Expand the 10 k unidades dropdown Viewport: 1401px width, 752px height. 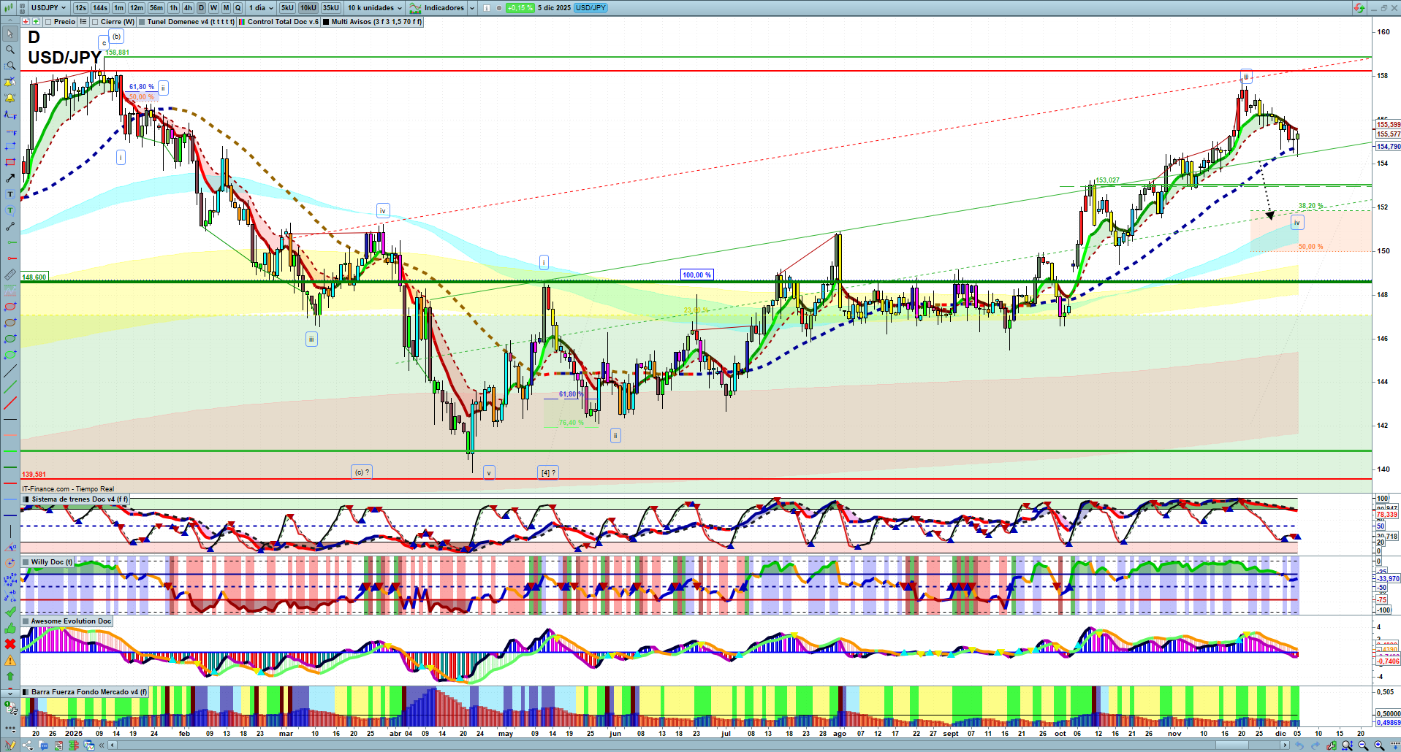[x=375, y=8]
